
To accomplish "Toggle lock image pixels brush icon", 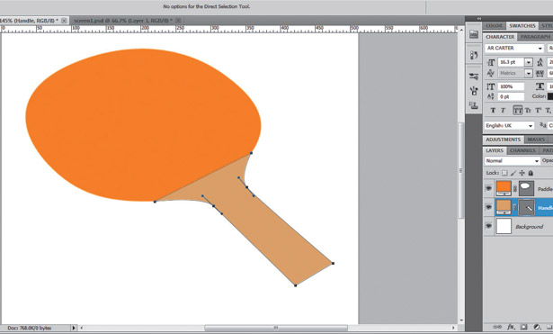I will point(513,173).
